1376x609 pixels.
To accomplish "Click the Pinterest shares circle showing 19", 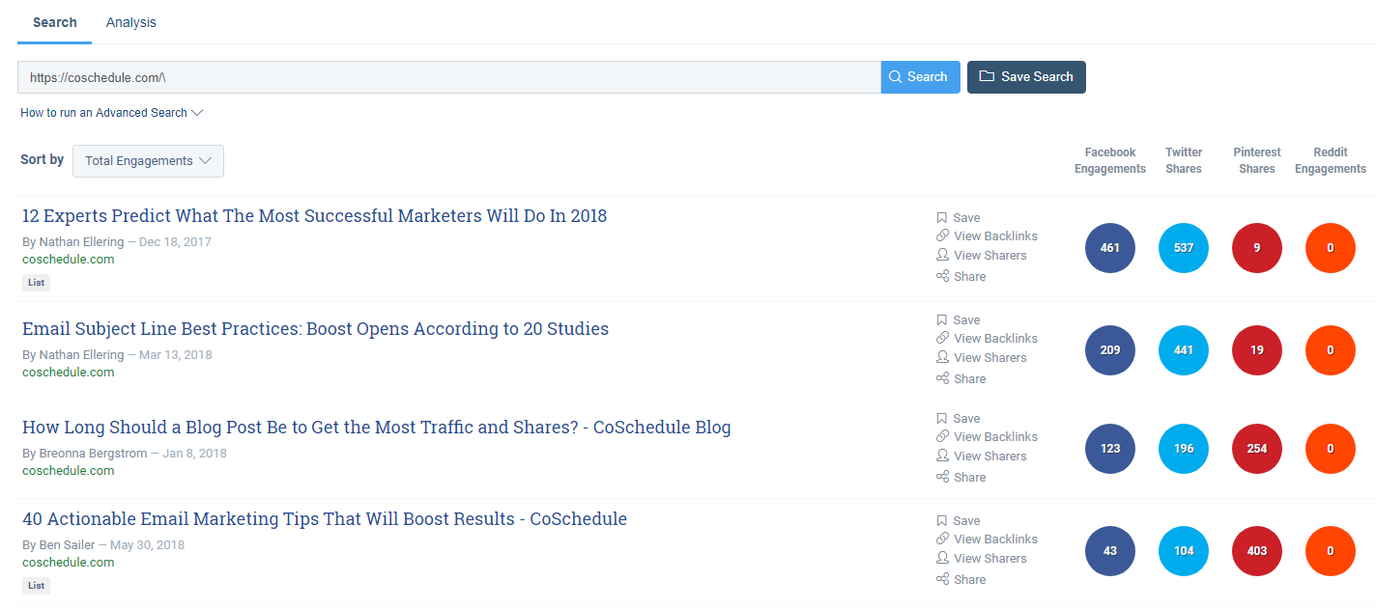I will click(x=1257, y=350).
